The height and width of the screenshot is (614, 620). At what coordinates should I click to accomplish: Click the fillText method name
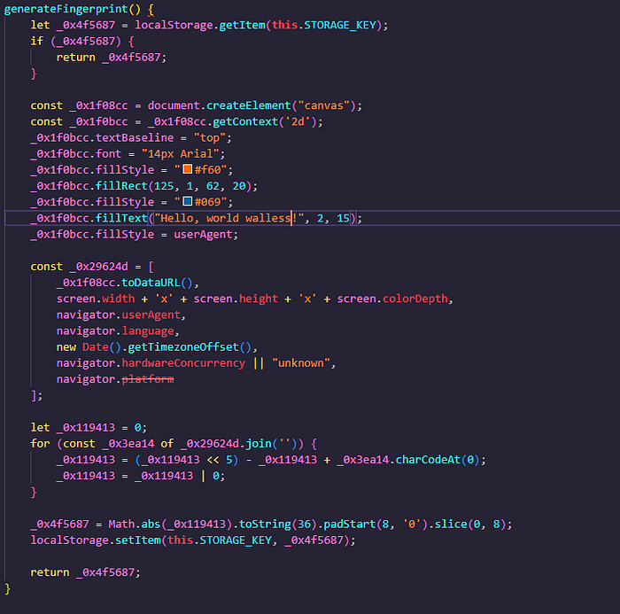pos(121,218)
